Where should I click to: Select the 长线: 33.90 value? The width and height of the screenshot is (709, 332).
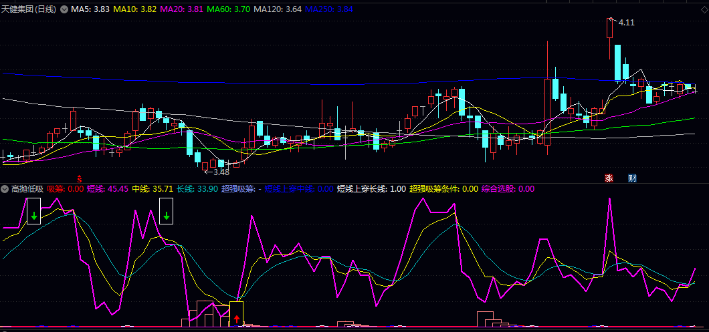(x=197, y=189)
